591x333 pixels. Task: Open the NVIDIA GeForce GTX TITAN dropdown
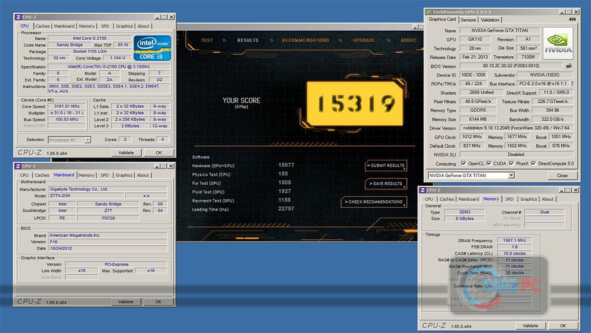tap(511, 175)
